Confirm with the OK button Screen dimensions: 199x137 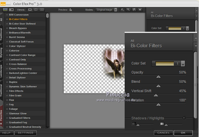(183, 133)
